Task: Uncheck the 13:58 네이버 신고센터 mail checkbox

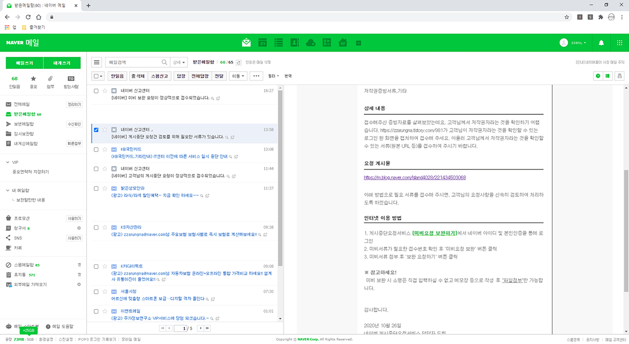Action: point(96,130)
